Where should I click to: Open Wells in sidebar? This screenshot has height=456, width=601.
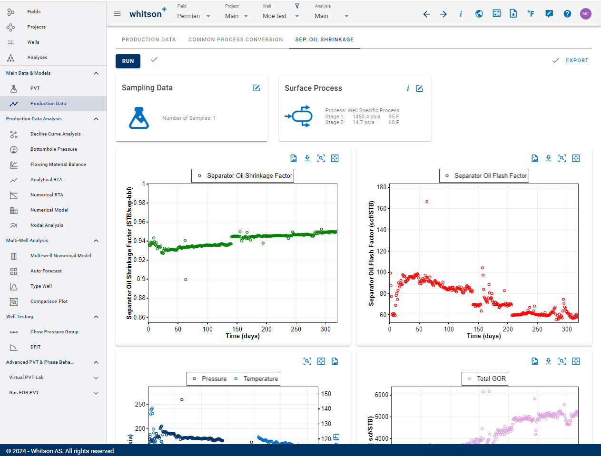[x=53, y=42]
